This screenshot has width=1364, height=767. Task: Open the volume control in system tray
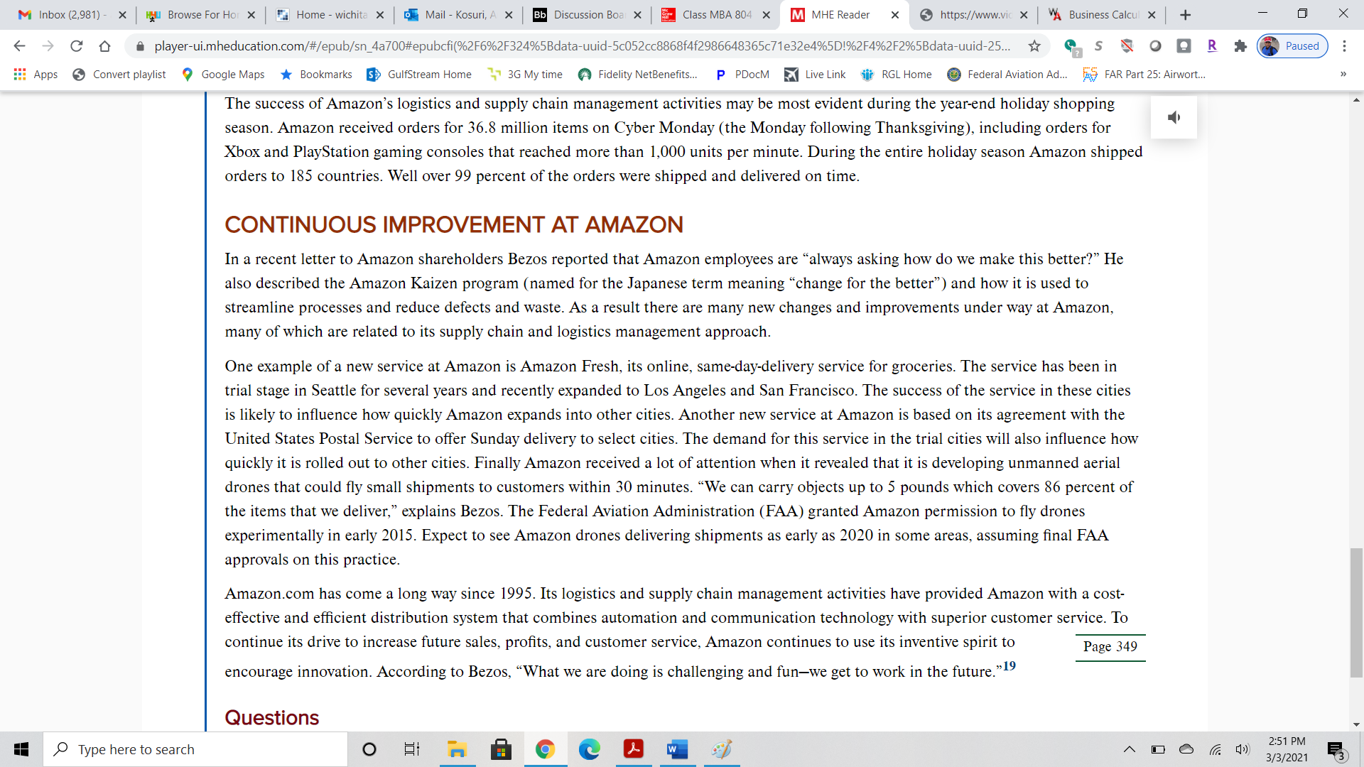click(1242, 749)
